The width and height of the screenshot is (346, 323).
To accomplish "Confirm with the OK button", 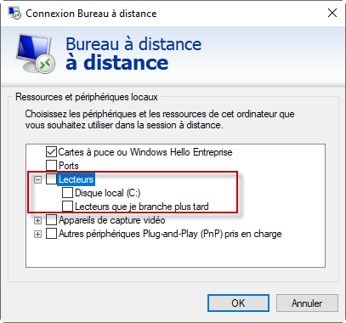I will point(238,303).
